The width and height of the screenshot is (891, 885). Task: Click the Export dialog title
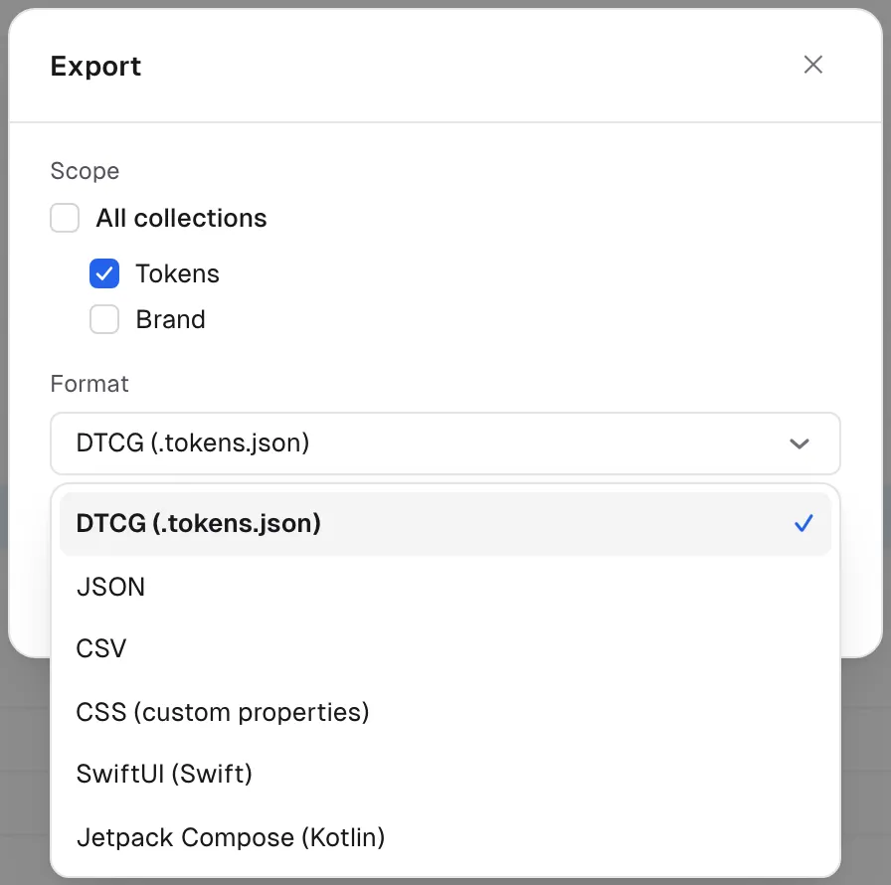[x=95, y=66]
